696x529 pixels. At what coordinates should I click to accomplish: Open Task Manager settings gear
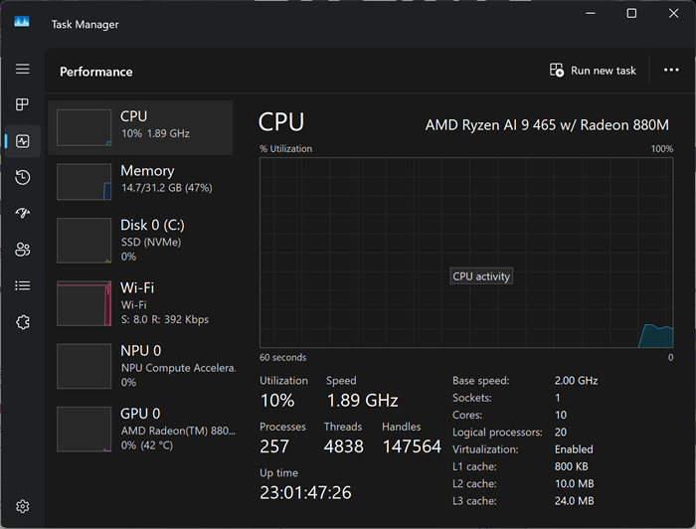tap(23, 506)
